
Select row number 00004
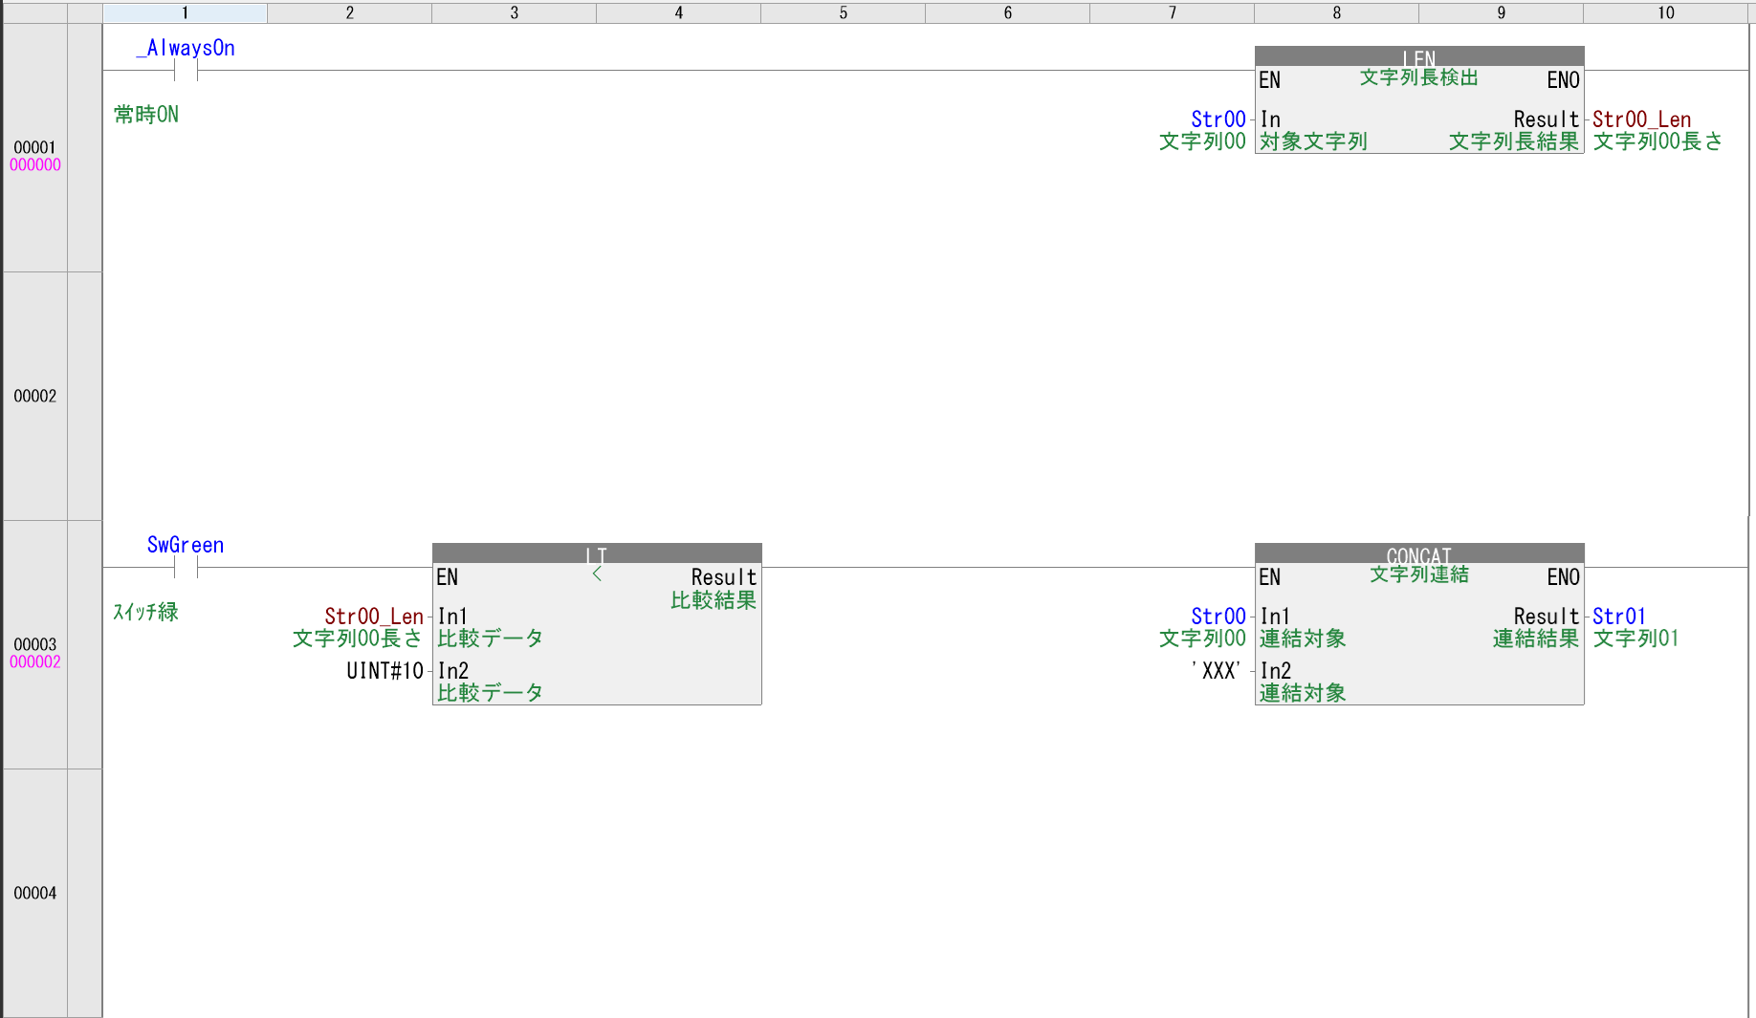tap(34, 893)
